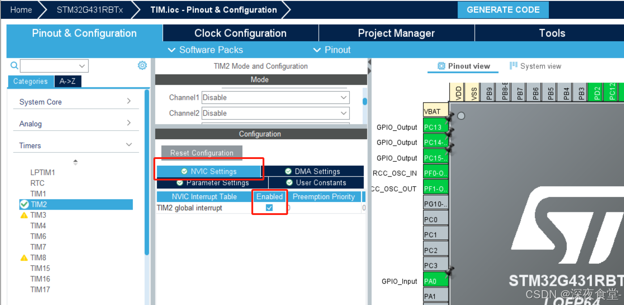Open the NVIC Settings tab

[209, 171]
